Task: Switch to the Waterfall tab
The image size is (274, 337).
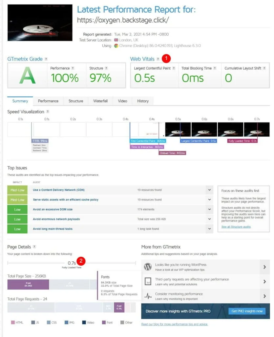Action: 100,101
